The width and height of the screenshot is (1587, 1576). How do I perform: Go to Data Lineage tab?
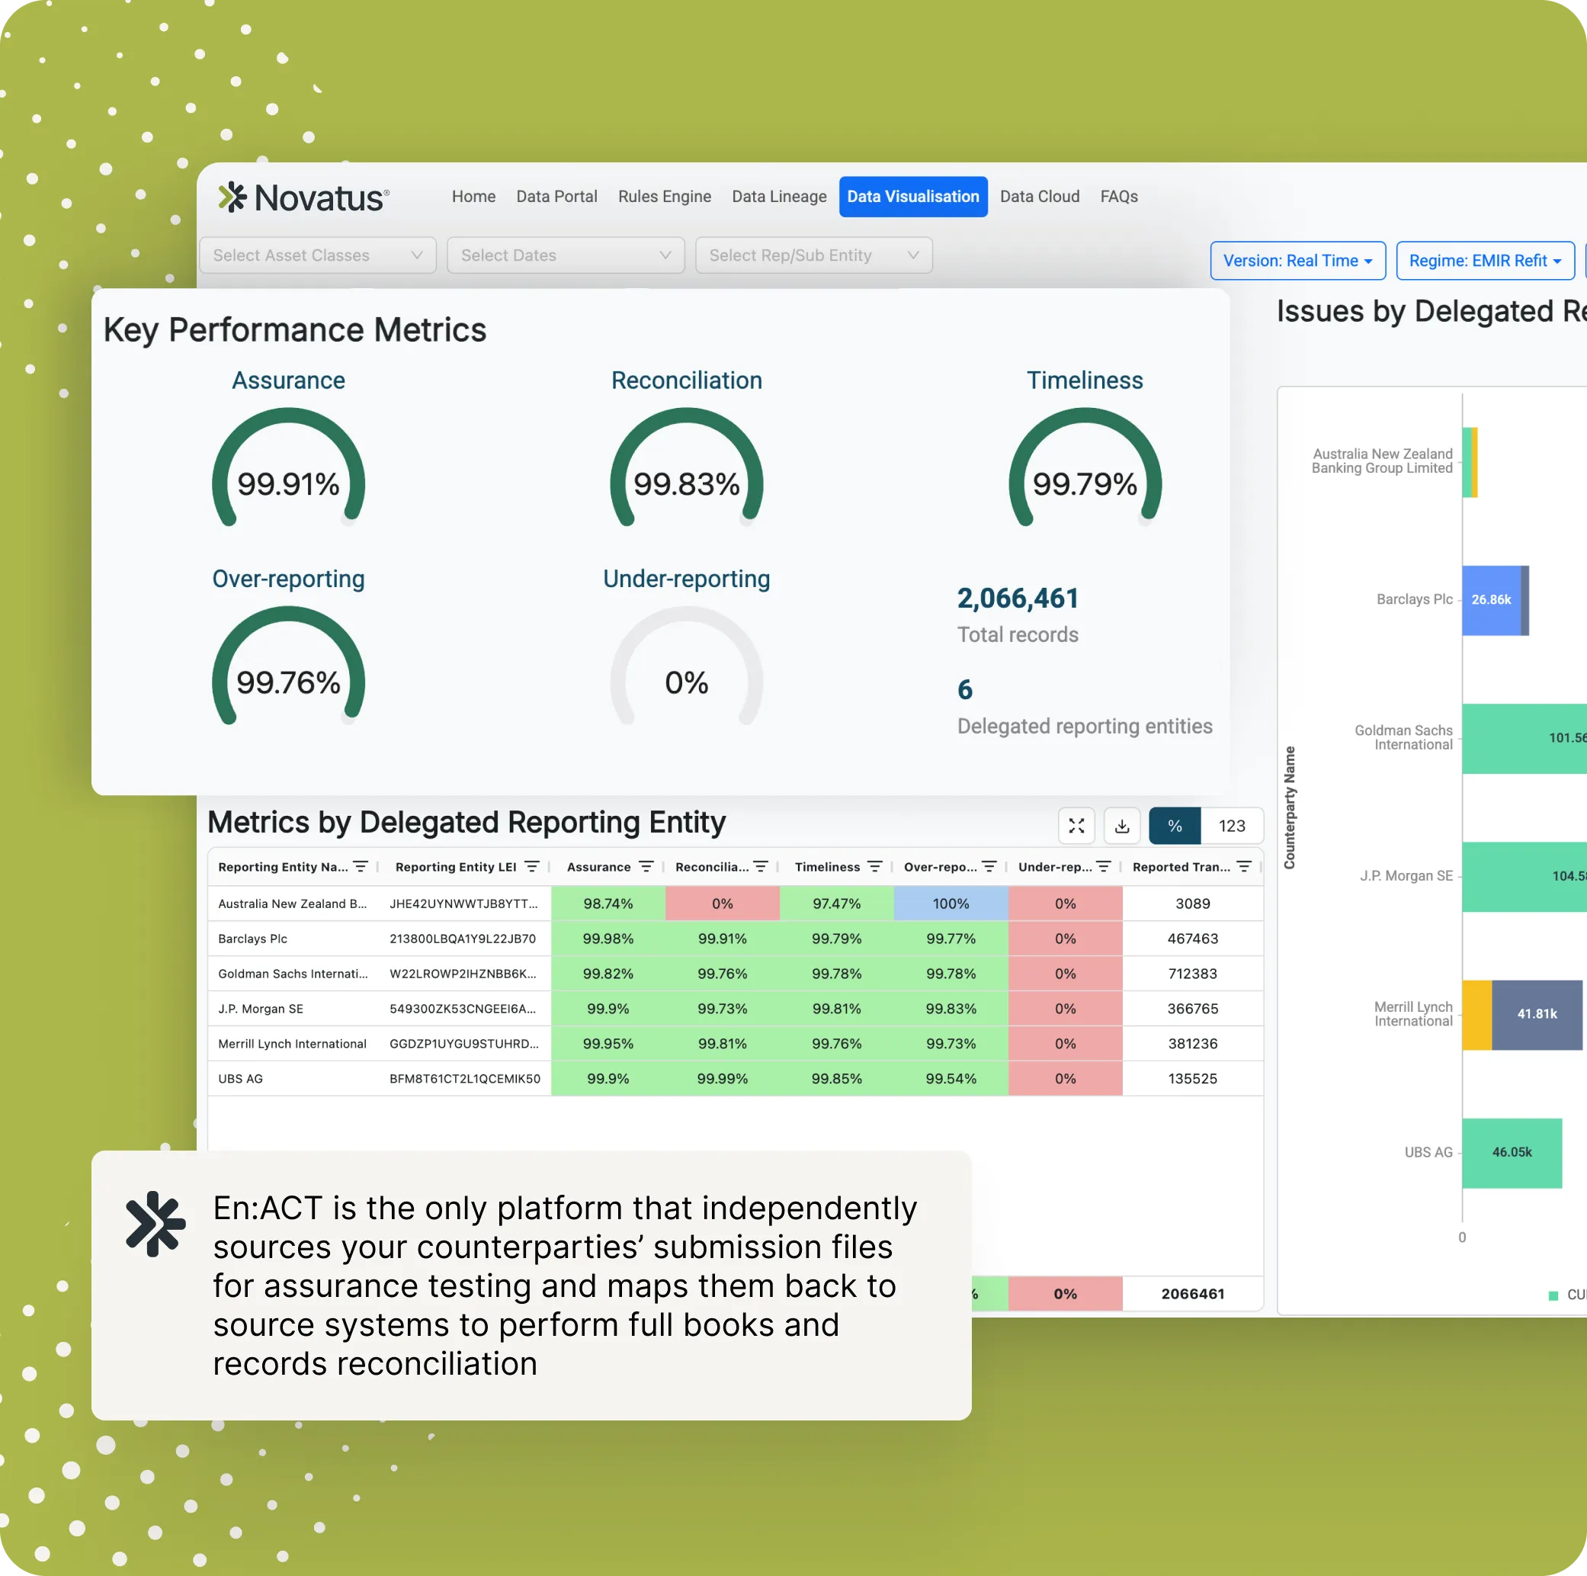click(779, 197)
